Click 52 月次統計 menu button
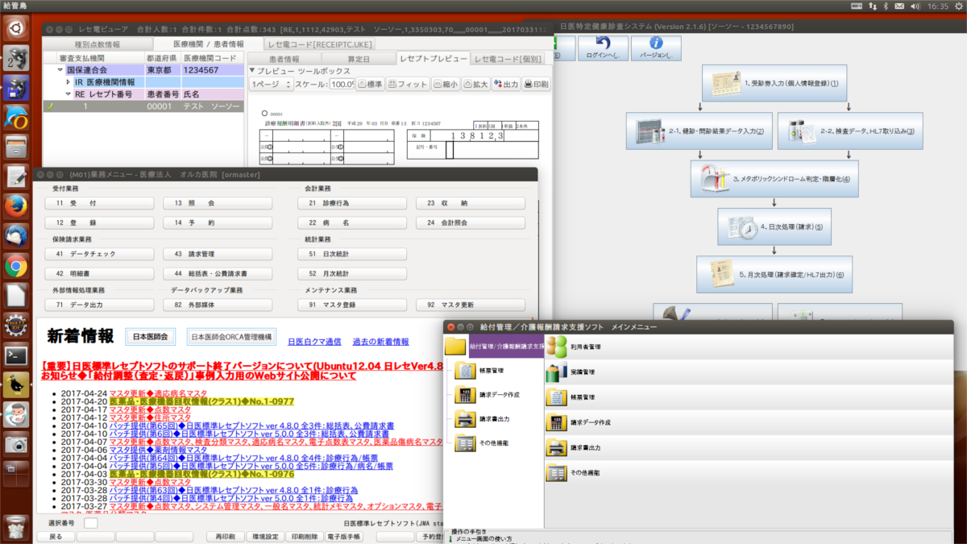The width and height of the screenshot is (967, 544). (352, 273)
